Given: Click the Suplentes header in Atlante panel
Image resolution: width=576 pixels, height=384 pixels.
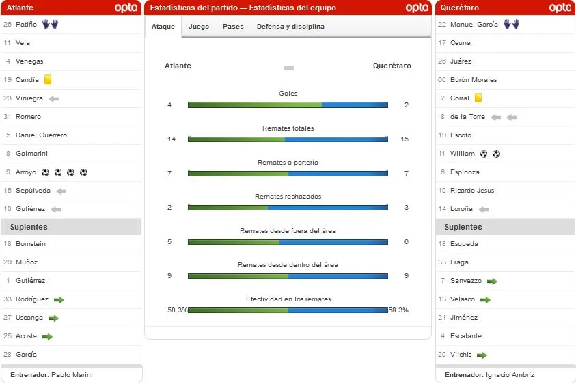Looking at the screenshot, I should 29,227.
